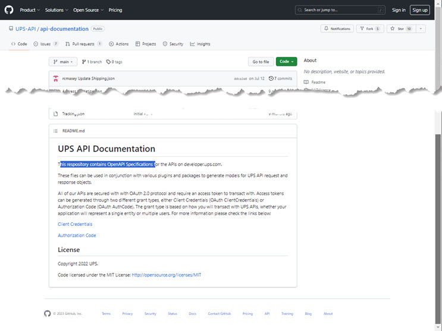This screenshot has height=331, width=442.
Task: Open README outline list icon
Action: click(55, 131)
